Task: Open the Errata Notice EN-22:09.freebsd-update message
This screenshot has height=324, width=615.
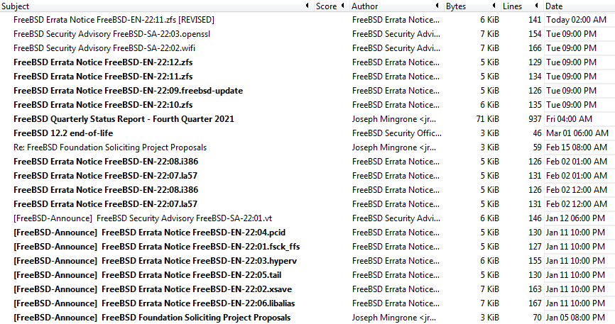Action: [x=128, y=91]
